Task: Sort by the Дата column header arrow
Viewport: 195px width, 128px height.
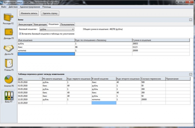Action: tap(40, 78)
